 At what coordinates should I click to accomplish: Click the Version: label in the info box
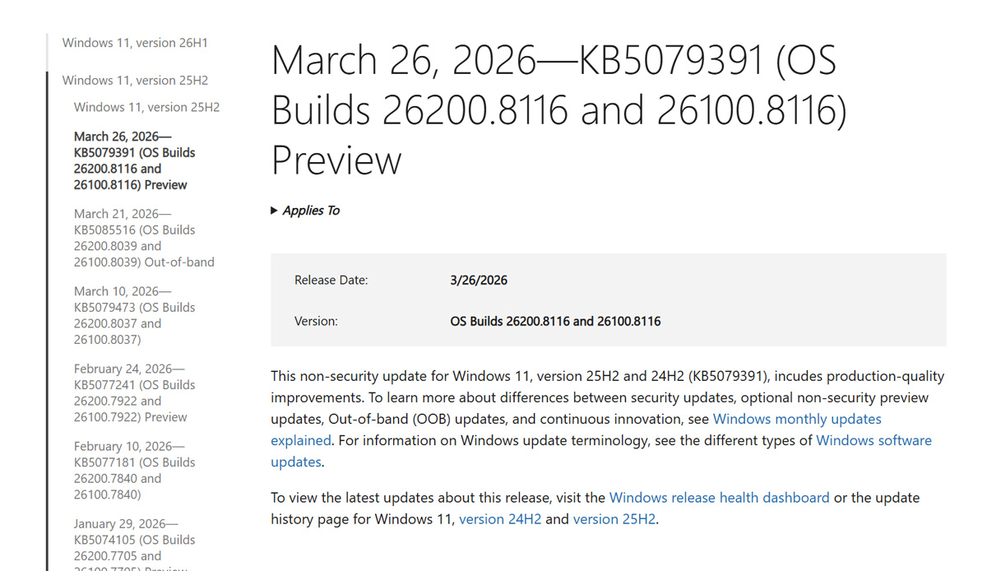[x=316, y=321]
